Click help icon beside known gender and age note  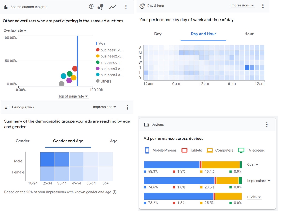coord(115,192)
